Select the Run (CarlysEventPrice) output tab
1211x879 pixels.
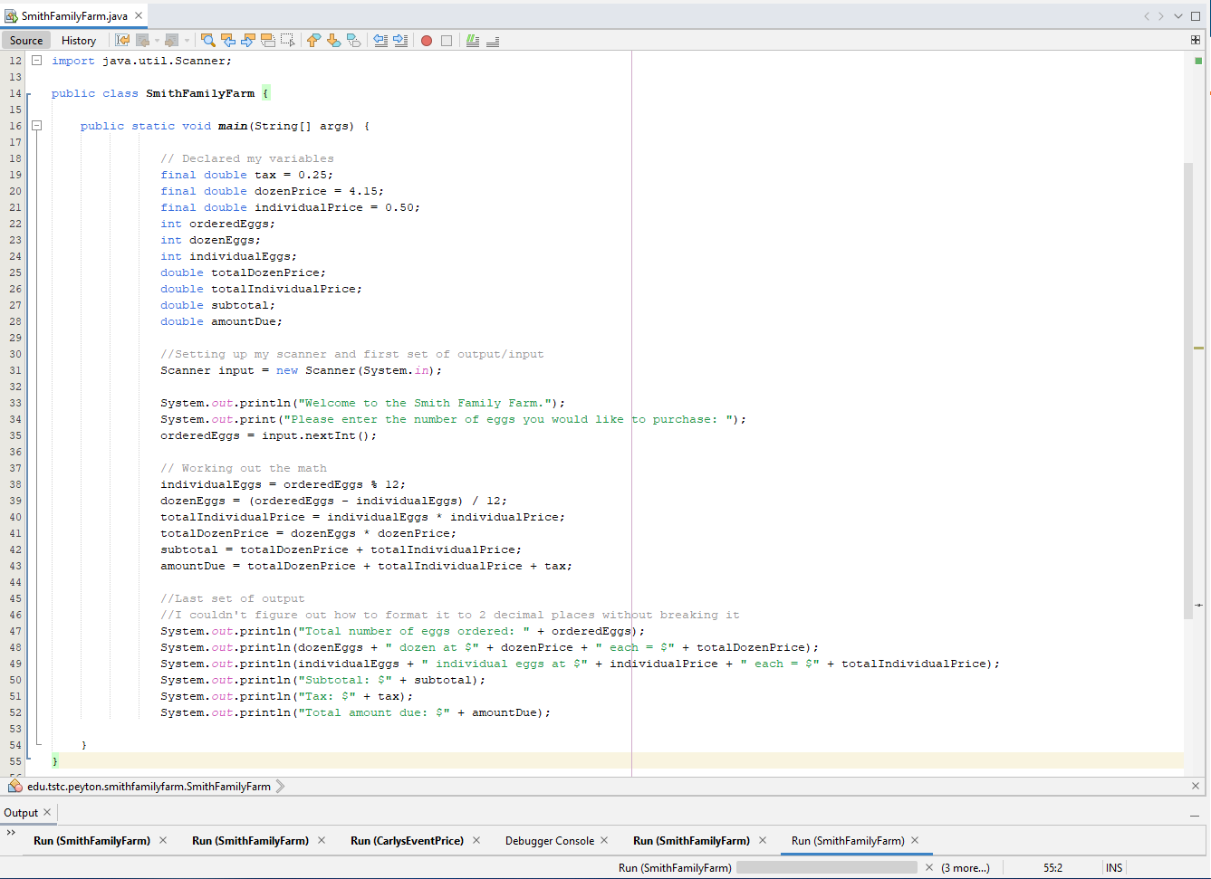pyautogui.click(x=407, y=841)
